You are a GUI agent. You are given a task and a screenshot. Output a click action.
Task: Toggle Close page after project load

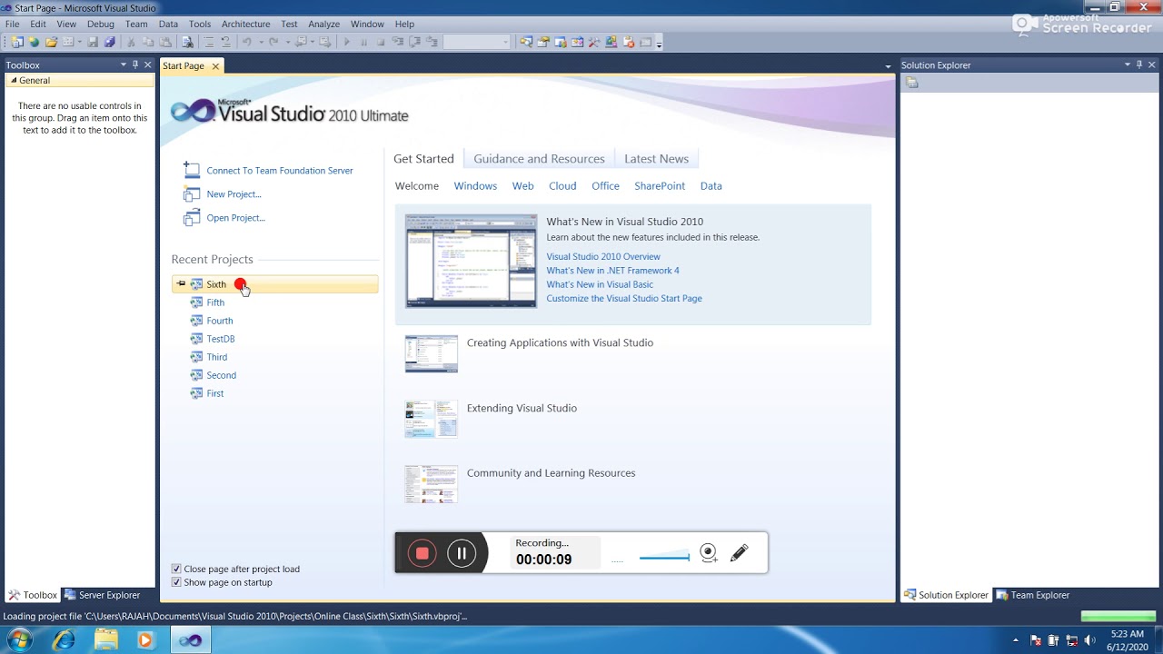(176, 569)
